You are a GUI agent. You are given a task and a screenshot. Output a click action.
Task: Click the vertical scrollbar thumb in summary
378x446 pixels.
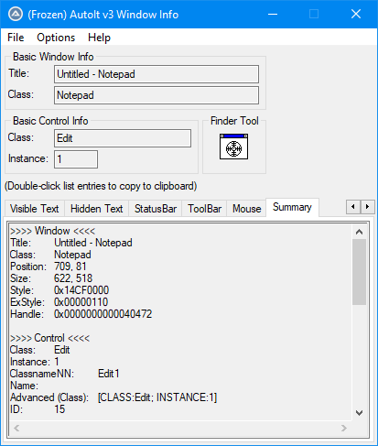(x=359, y=272)
